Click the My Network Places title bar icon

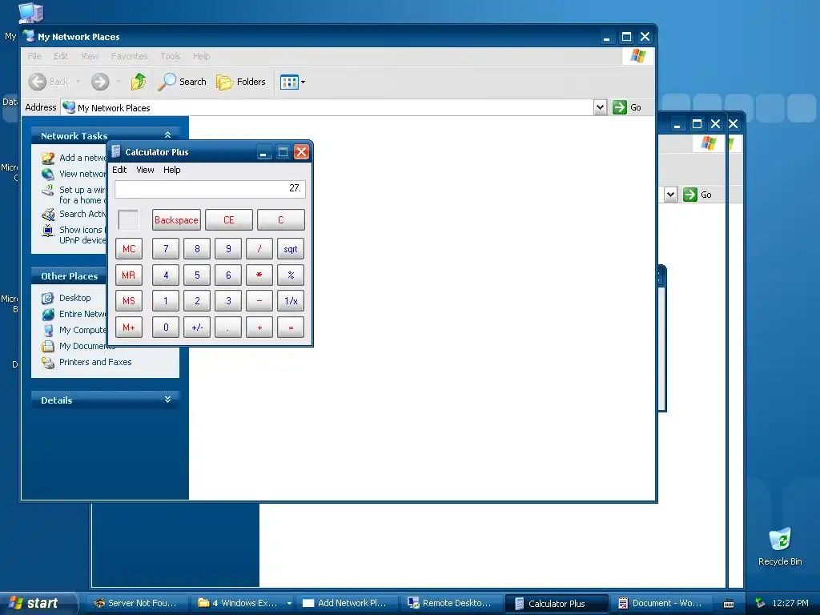coord(30,36)
